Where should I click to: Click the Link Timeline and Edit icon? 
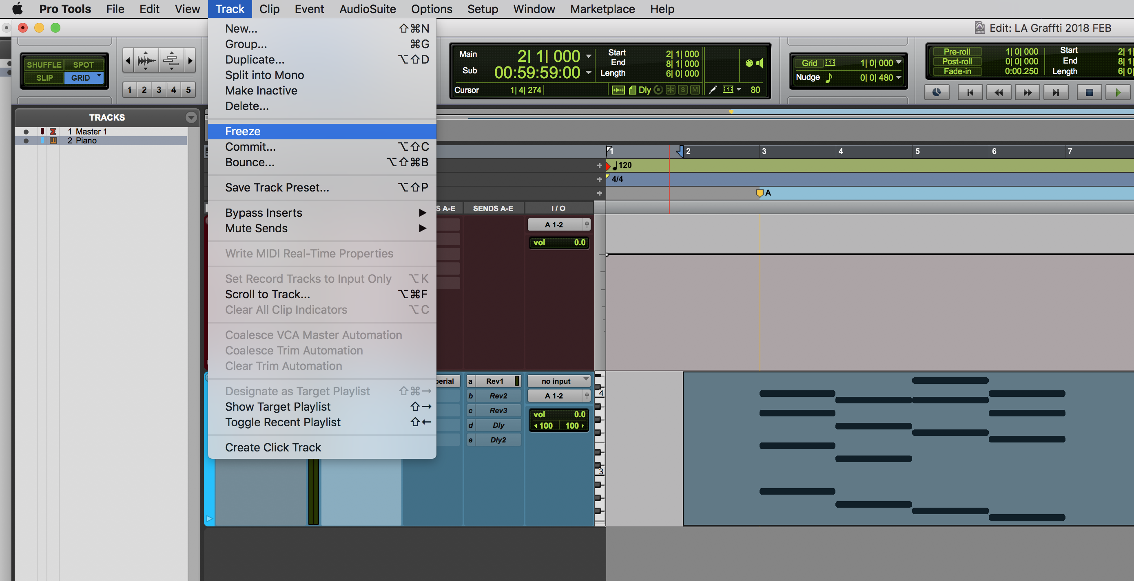point(618,90)
